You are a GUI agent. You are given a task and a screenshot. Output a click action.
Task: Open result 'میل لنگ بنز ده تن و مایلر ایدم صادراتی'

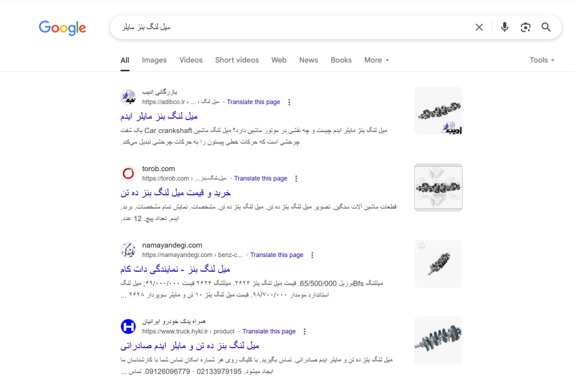coord(190,345)
